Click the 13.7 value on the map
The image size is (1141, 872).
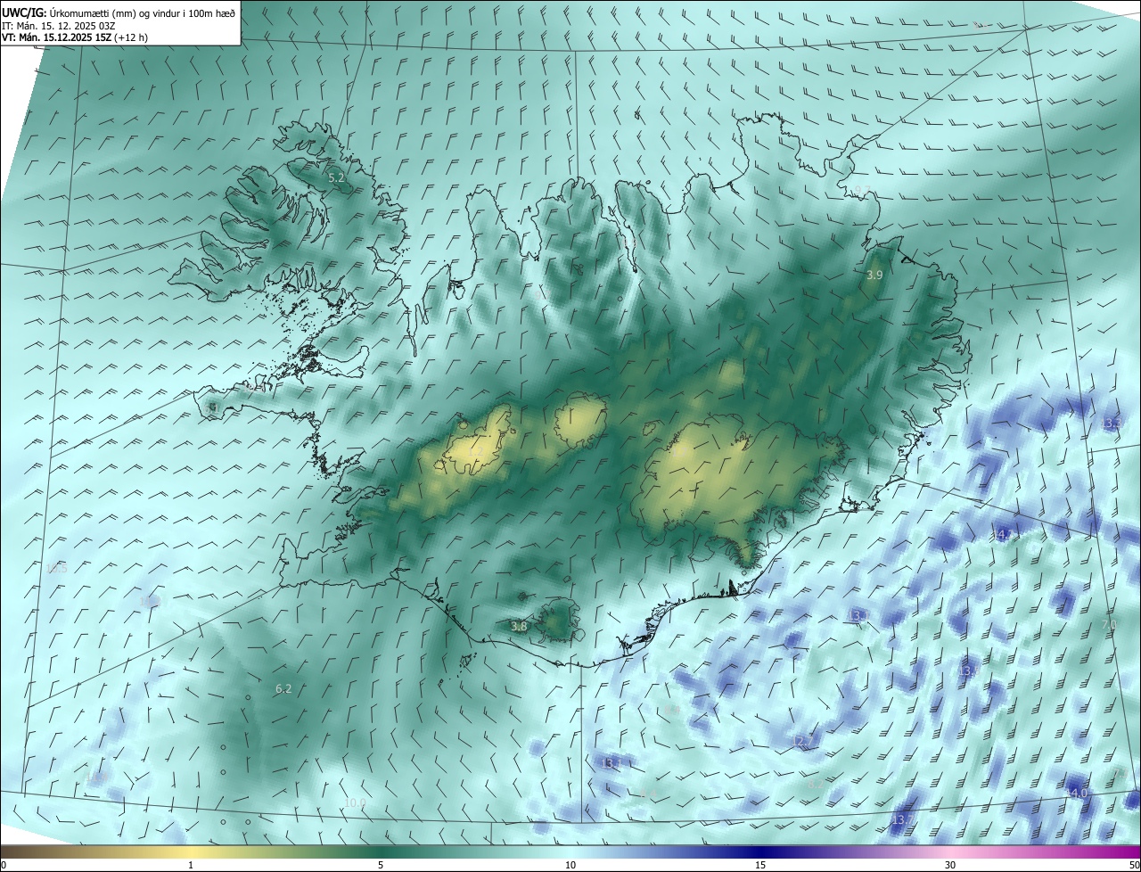click(x=903, y=819)
